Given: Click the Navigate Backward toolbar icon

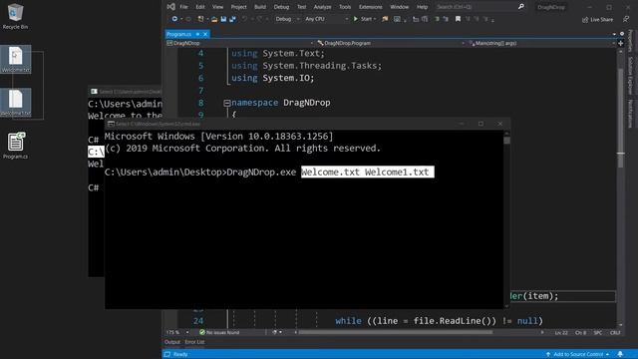Looking at the screenshot, I should coord(174,19).
